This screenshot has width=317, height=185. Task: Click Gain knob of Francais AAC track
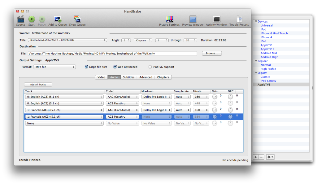tap(215, 110)
